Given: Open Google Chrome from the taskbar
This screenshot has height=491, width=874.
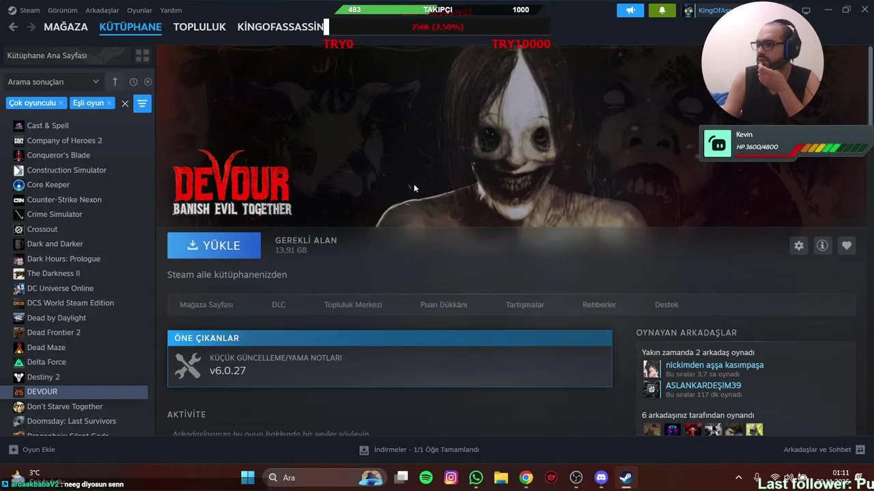Looking at the screenshot, I should (x=526, y=477).
